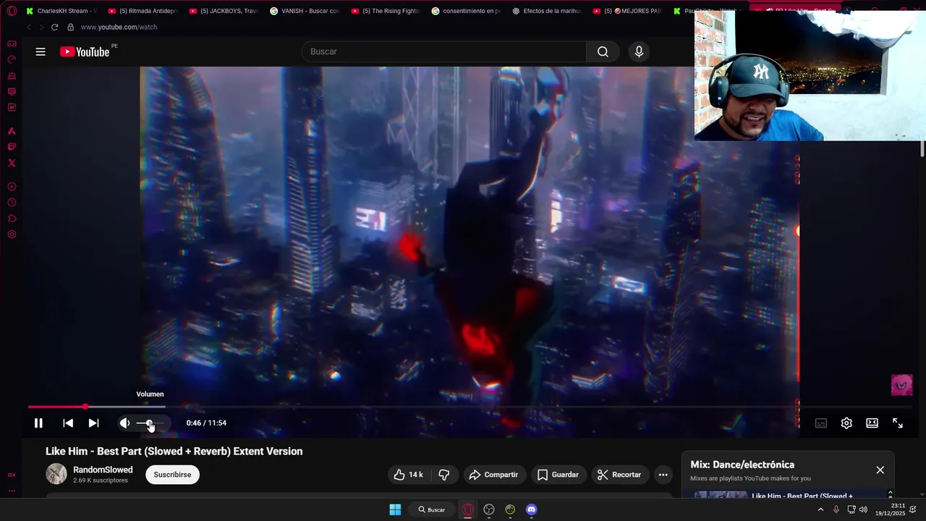926x521 pixels.
Task: Subscribe with the Suscribirse button
Action: [172, 475]
